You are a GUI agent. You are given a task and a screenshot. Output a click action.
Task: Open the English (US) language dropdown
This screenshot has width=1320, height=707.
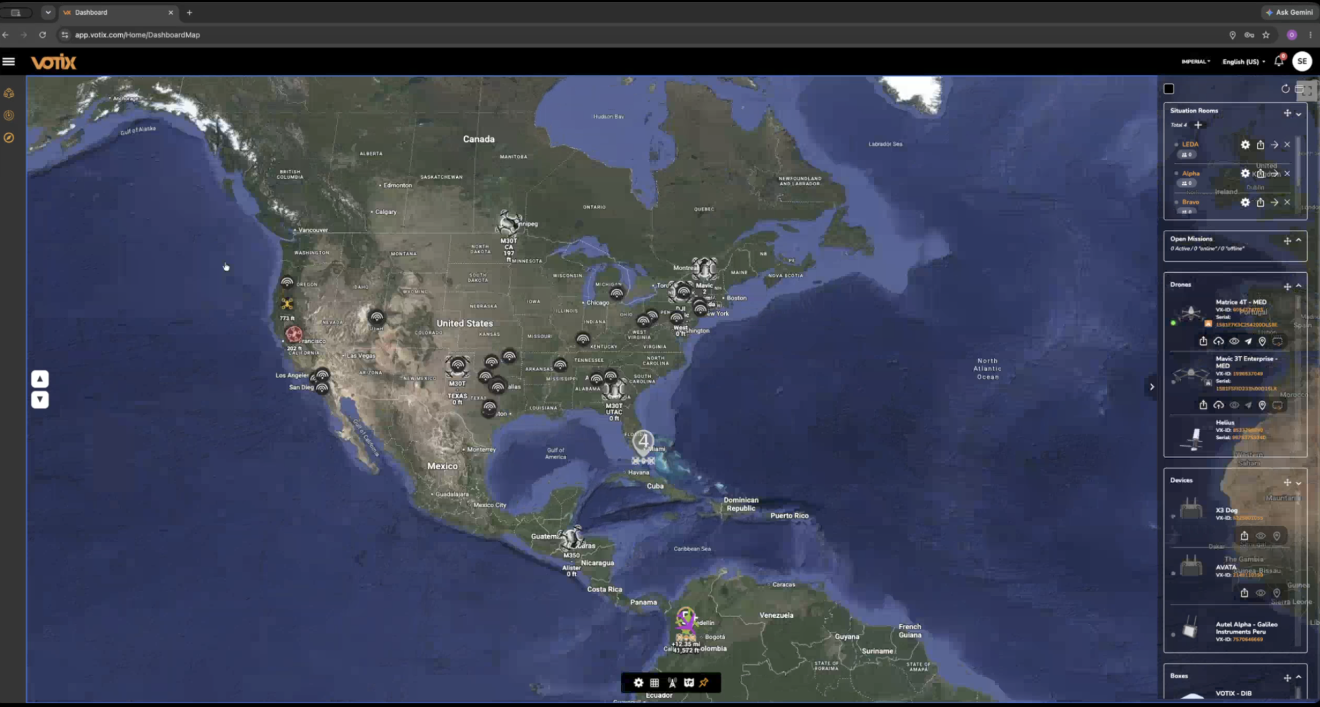pyautogui.click(x=1243, y=62)
